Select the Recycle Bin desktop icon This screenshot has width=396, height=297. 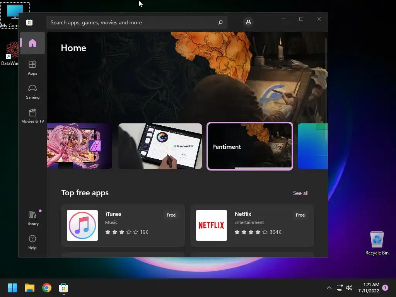(377, 243)
